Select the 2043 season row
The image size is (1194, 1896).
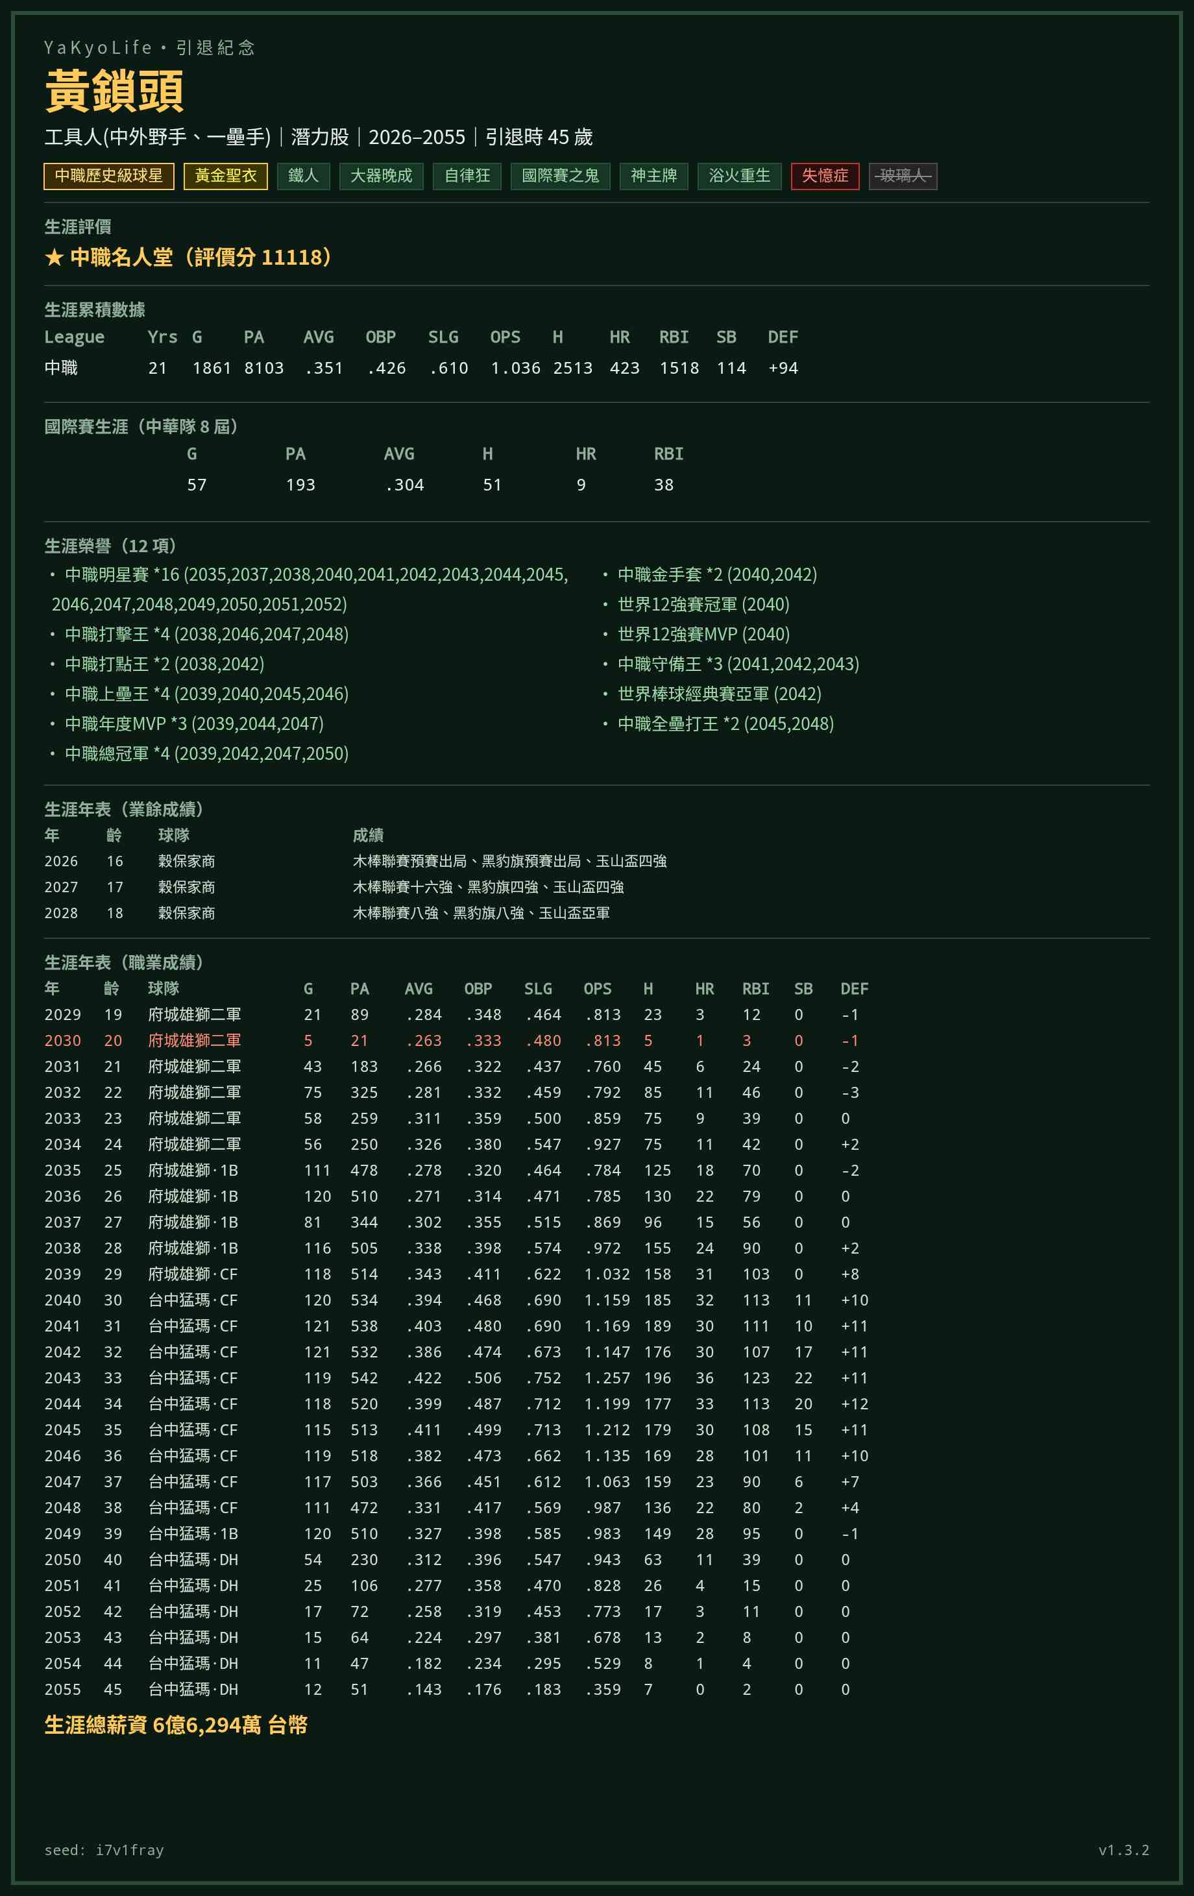[457, 1378]
